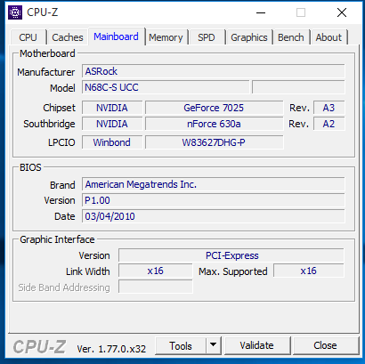Expand the Tools dropdown arrow

click(213, 345)
